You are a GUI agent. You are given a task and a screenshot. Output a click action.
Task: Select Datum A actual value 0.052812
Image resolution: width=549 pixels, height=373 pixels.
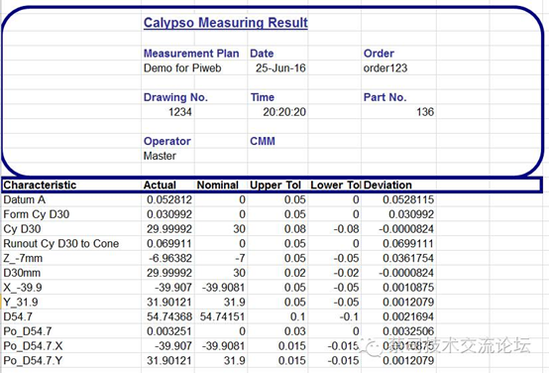pyautogui.click(x=169, y=199)
